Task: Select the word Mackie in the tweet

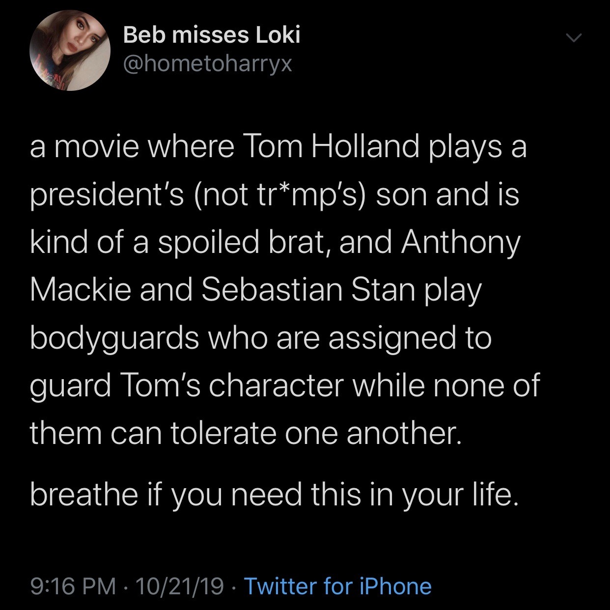Action: pos(82,290)
